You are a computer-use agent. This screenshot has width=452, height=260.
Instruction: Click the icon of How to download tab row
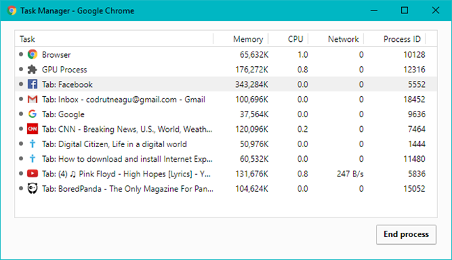[x=32, y=159]
